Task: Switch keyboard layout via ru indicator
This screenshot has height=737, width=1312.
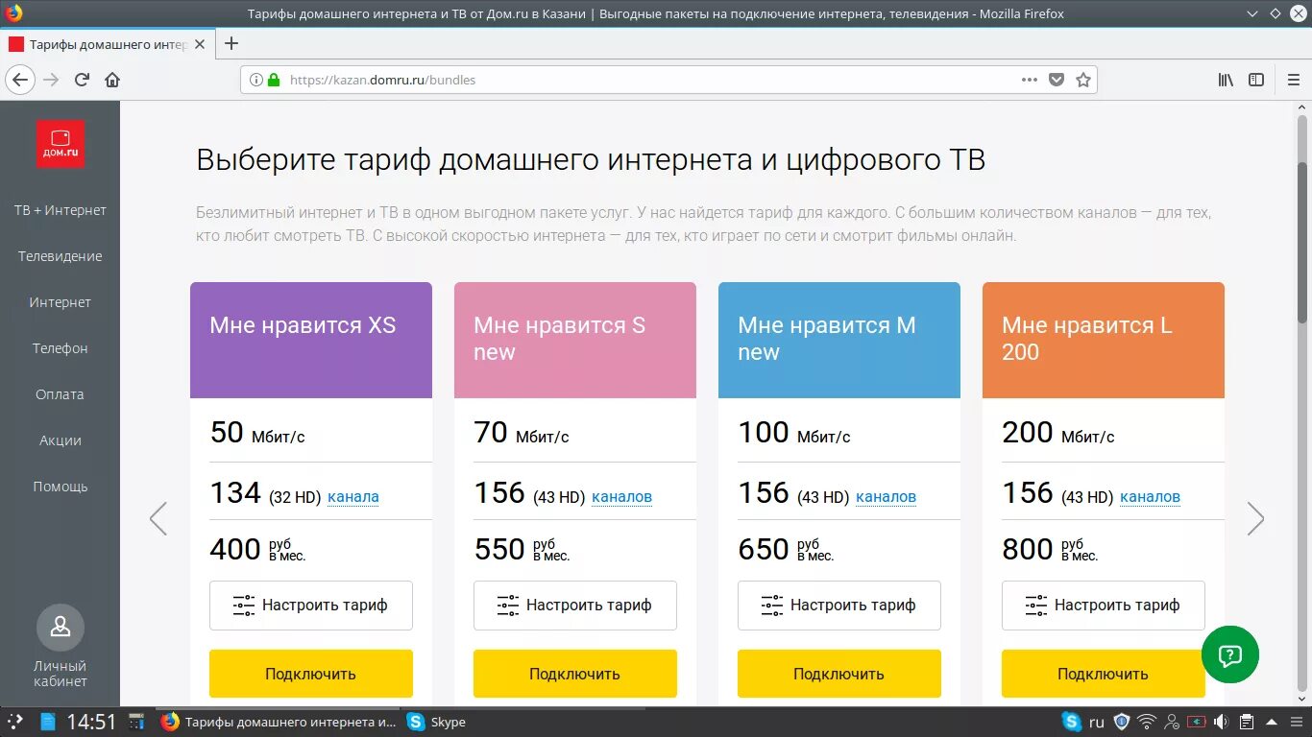Action: [1097, 722]
